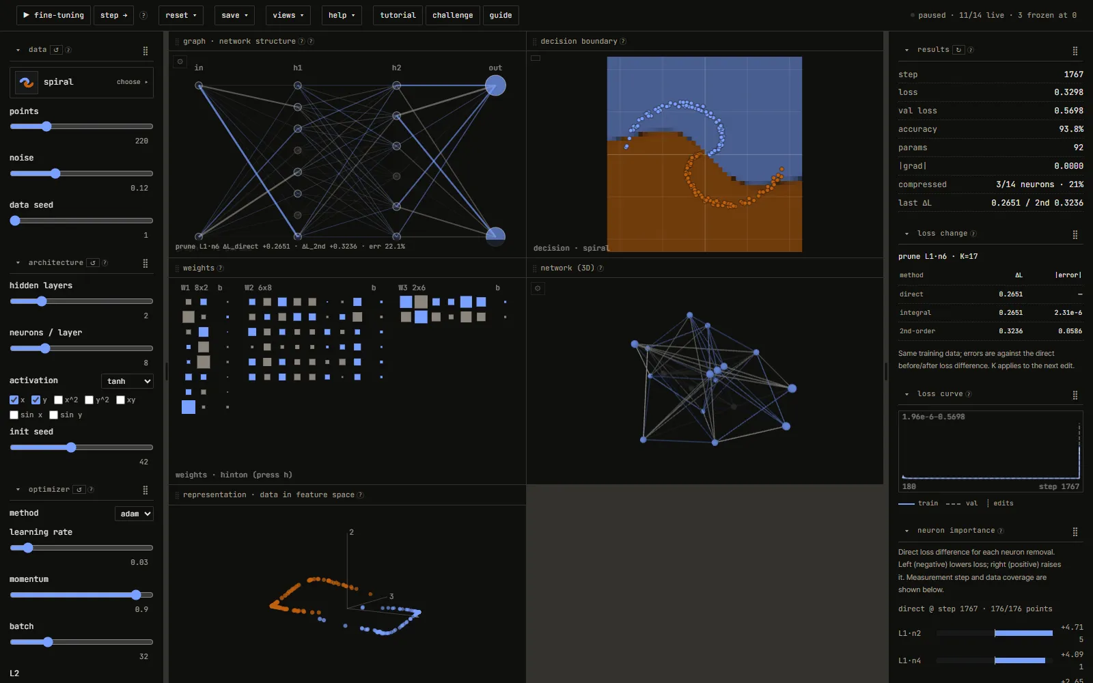Click the results panel drag handle

(1075, 51)
